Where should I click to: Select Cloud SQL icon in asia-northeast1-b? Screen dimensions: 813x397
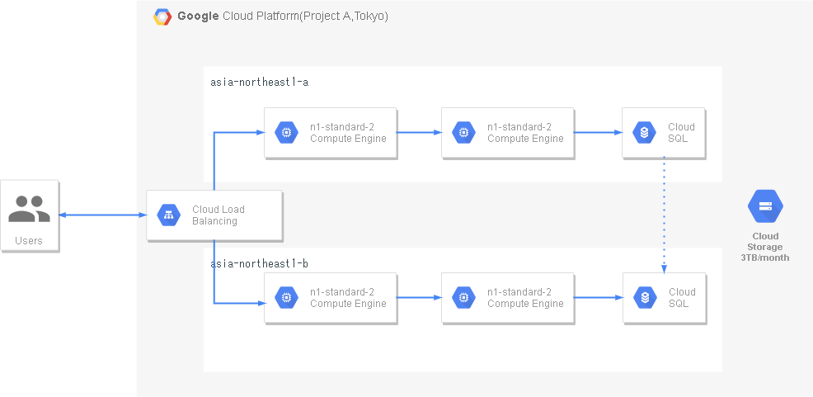tap(645, 297)
